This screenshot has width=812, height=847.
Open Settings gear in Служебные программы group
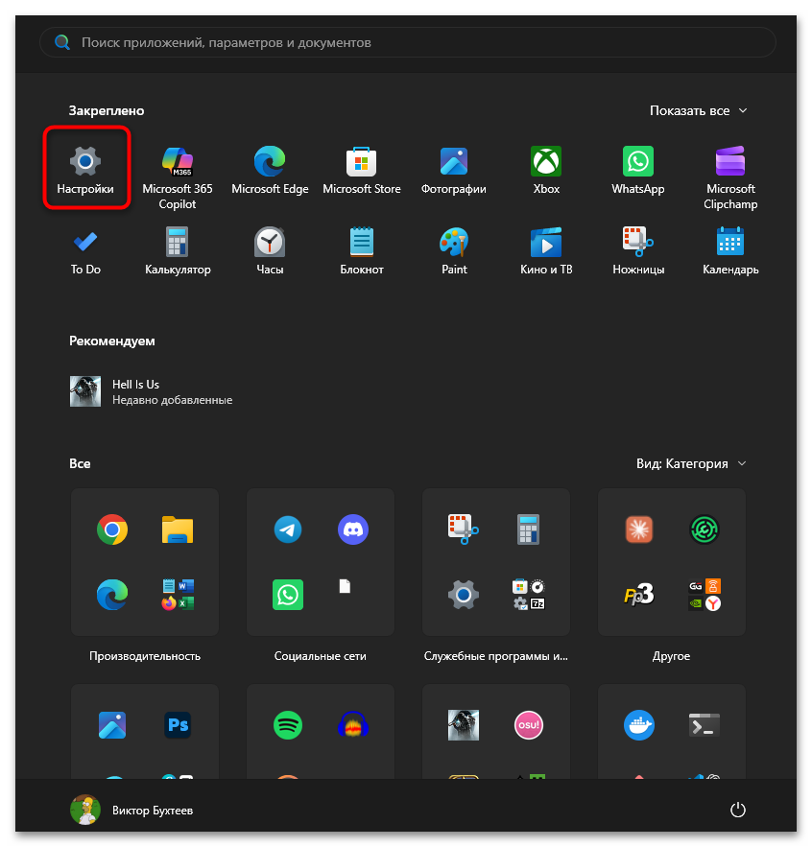(464, 595)
